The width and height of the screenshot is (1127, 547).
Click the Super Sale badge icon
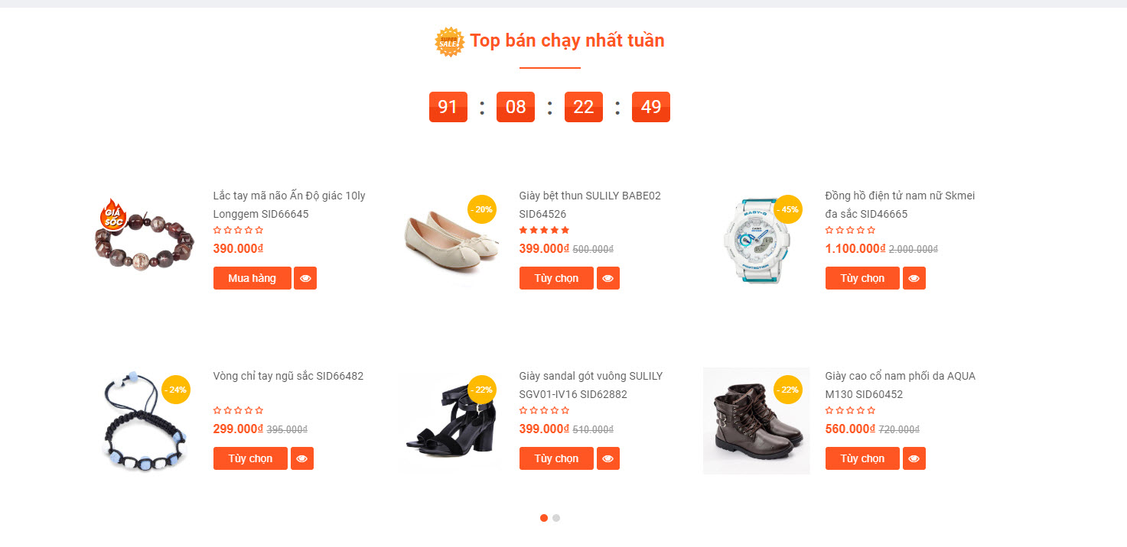coord(449,41)
